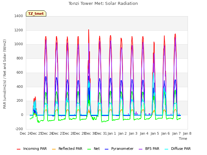This screenshot has width=207, height=155.
Task: Click the BF5 PAR legend entry
Action: tap(149, 149)
